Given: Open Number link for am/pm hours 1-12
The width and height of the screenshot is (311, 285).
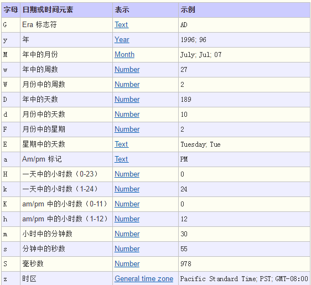Looking at the screenshot, I should pos(127,219).
